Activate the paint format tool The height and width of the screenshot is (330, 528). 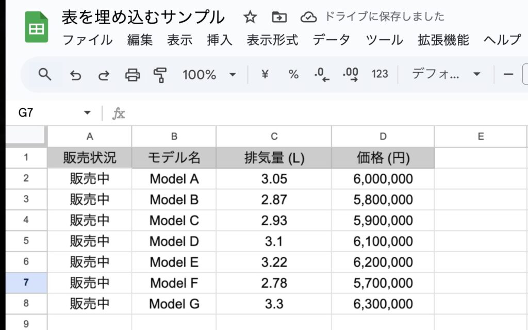click(x=160, y=75)
